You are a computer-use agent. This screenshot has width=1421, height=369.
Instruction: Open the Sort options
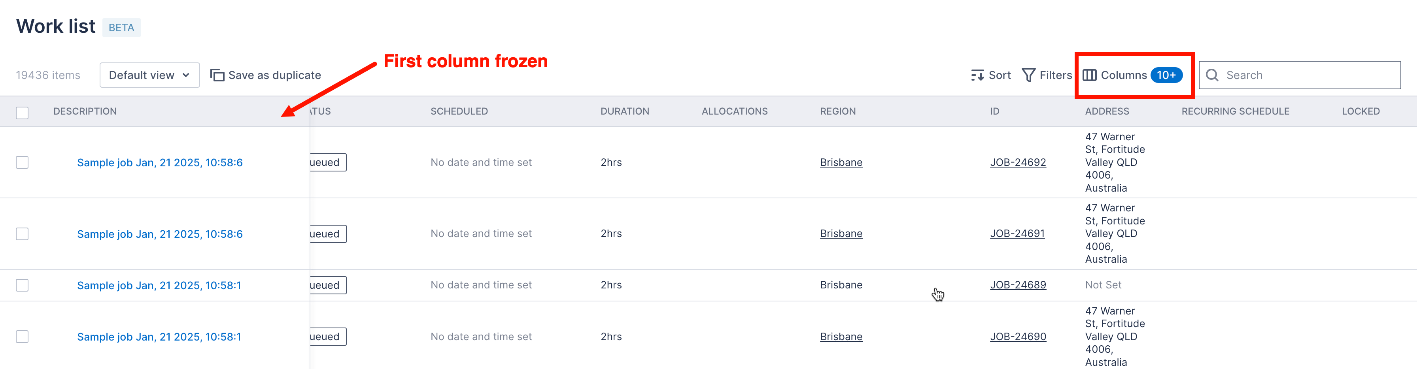coord(991,75)
